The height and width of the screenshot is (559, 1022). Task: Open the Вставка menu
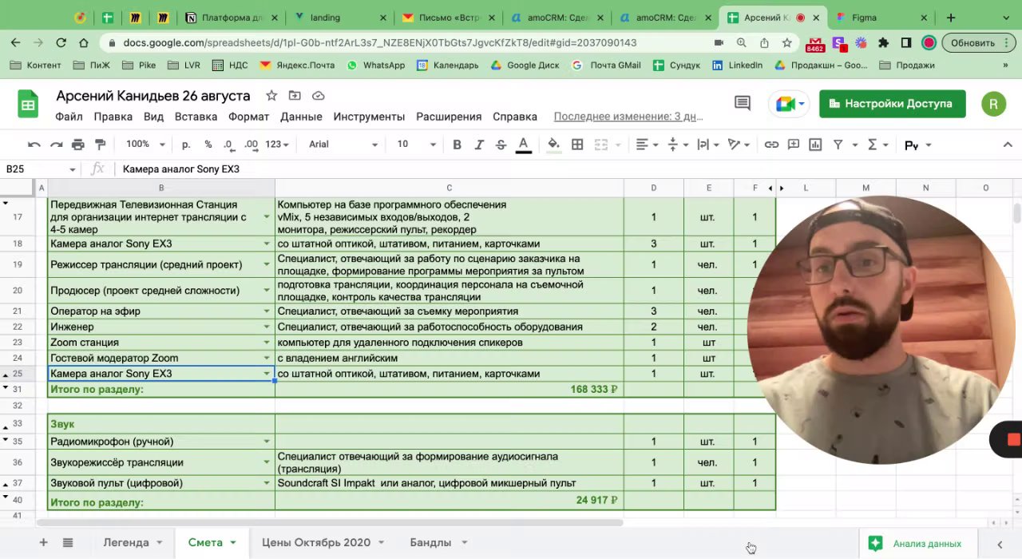pos(196,117)
